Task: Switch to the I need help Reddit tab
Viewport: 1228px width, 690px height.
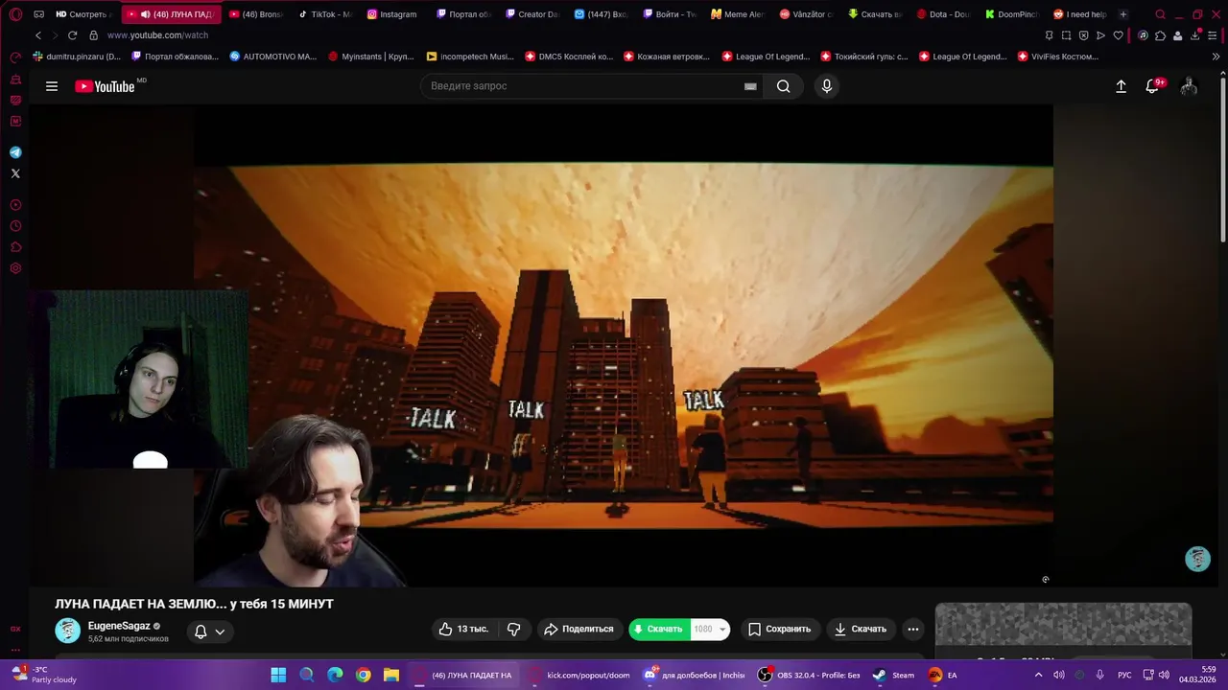Action: tap(1081, 14)
